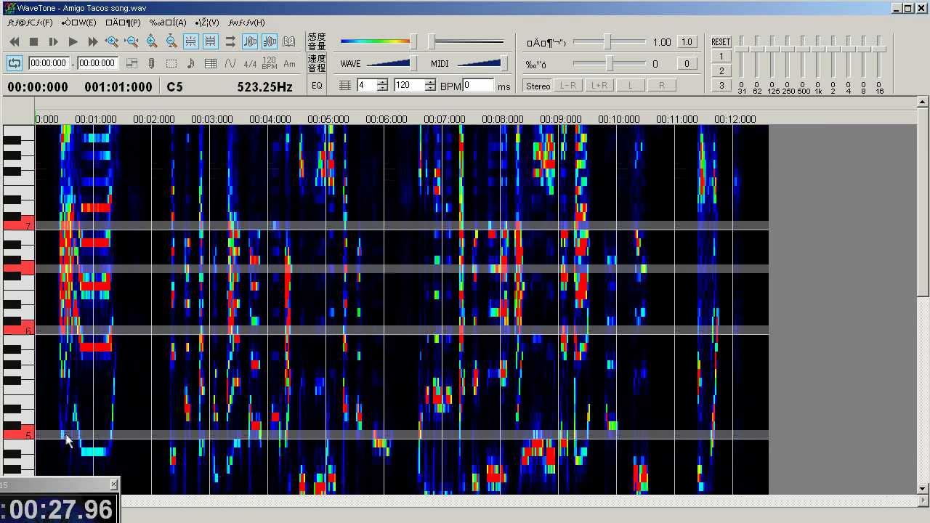The width and height of the screenshot is (930, 523).
Task: Select the dotted rectangle selection tool
Action: pos(171,63)
